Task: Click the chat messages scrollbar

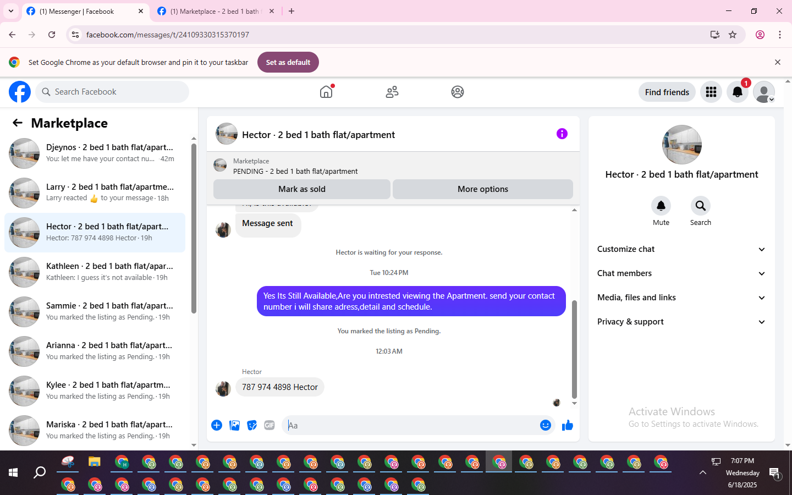Action: [x=574, y=349]
